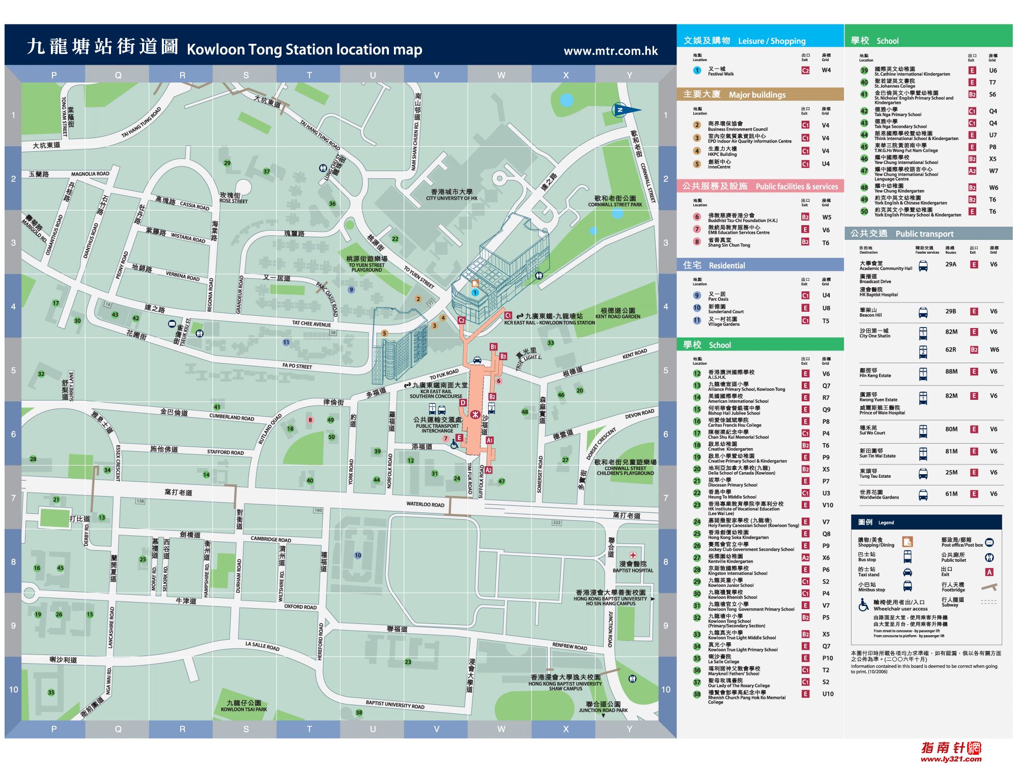Click the minibus stop icon in the Legend
Screen dimensions: 1018x764
pyautogui.click(x=907, y=586)
